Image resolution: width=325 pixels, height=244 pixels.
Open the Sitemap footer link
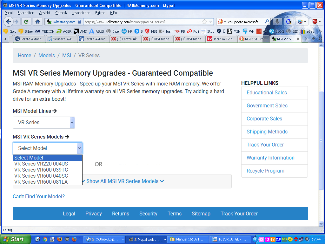201,213
